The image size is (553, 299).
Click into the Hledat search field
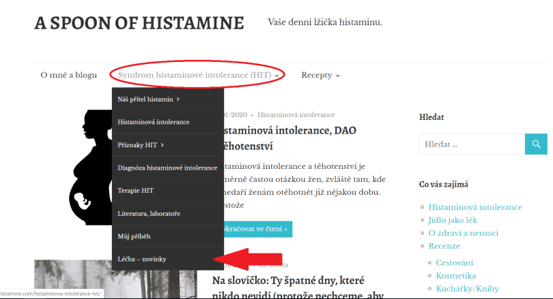point(471,144)
